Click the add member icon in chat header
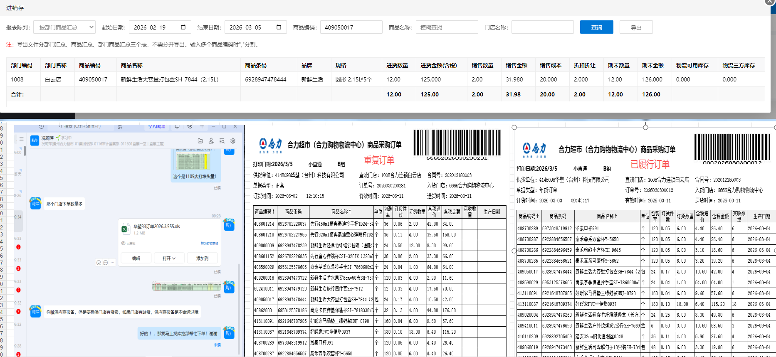Viewport: 776px width, 357px height. click(x=211, y=141)
